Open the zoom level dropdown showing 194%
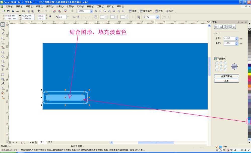Image resolution: width=251 pixels, height=153 pixels. (x=91, y=11)
